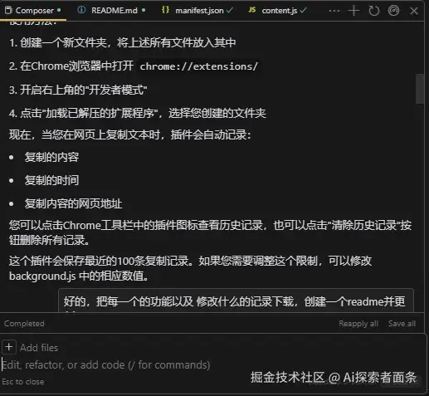Click the Esc to close hint

23,382
